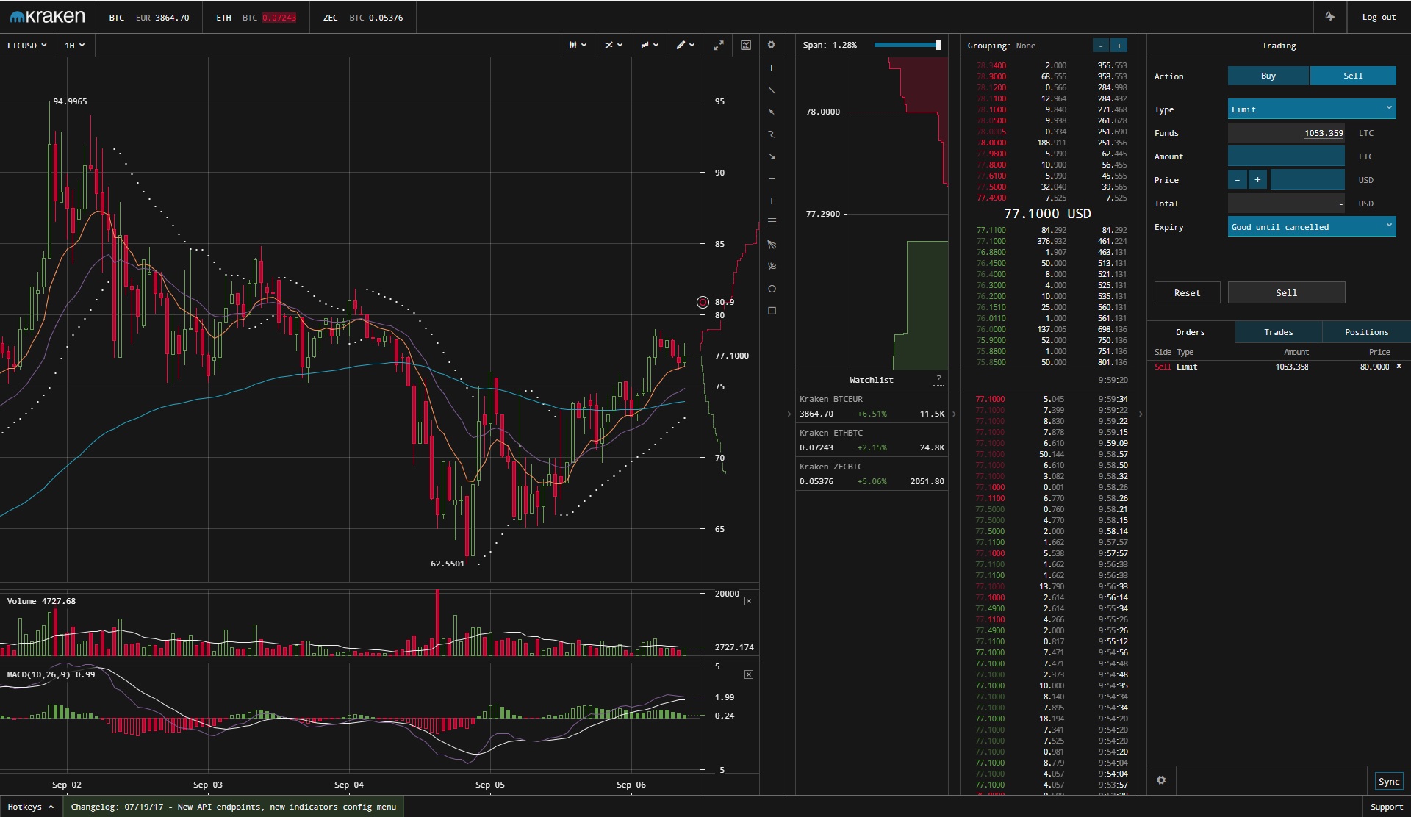Click the 80.9 order marker on chart

click(703, 302)
